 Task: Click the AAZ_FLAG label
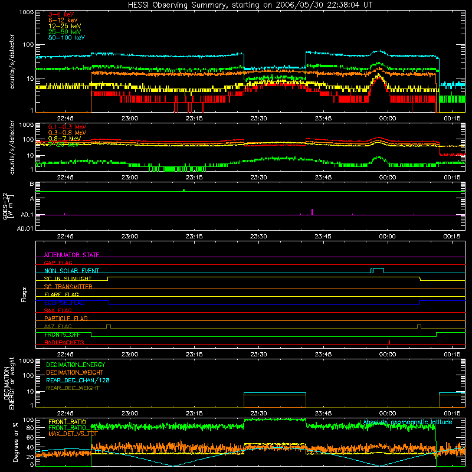tap(58, 326)
